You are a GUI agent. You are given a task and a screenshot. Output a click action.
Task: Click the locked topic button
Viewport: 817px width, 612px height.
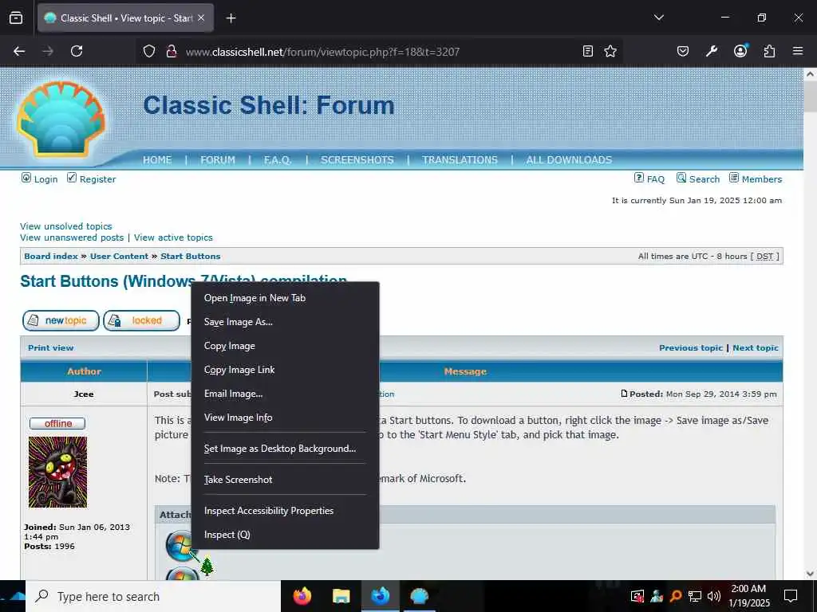tap(141, 320)
